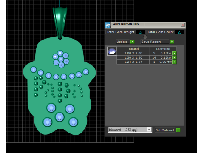Click the green arrow beside Save Report

pyautogui.click(x=172, y=42)
